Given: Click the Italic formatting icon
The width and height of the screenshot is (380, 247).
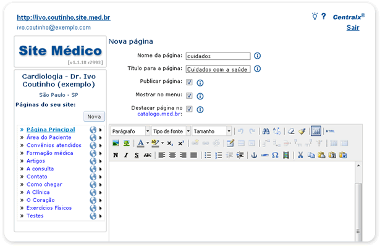Looking at the screenshot, I should 126,155.
